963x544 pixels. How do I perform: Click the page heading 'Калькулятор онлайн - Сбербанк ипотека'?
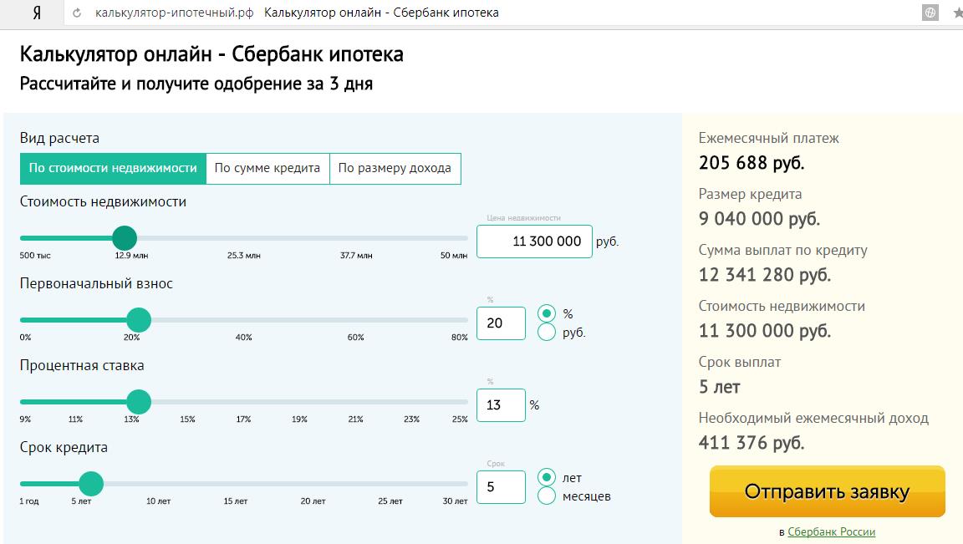click(x=211, y=54)
